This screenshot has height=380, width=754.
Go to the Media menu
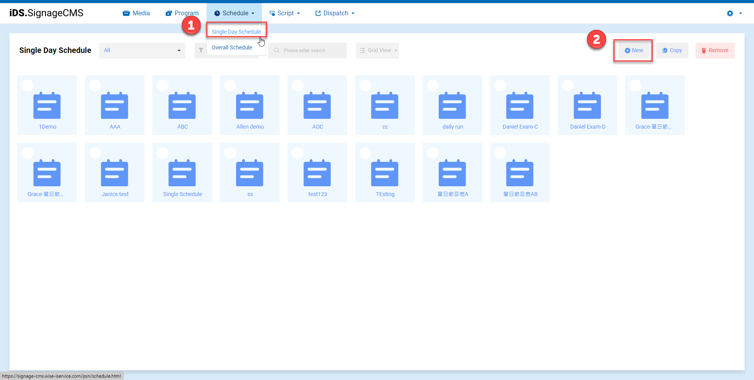[136, 13]
